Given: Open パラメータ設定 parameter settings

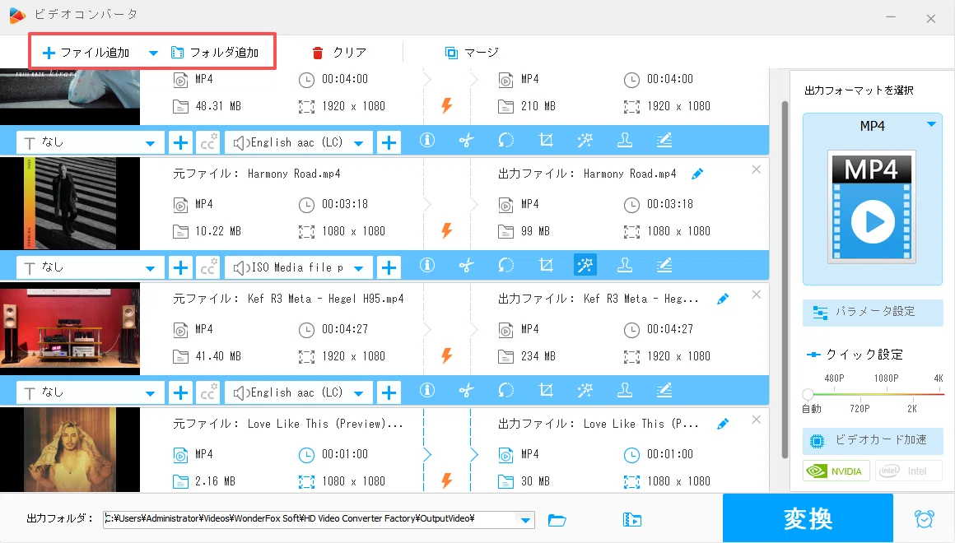Looking at the screenshot, I should 873,313.
